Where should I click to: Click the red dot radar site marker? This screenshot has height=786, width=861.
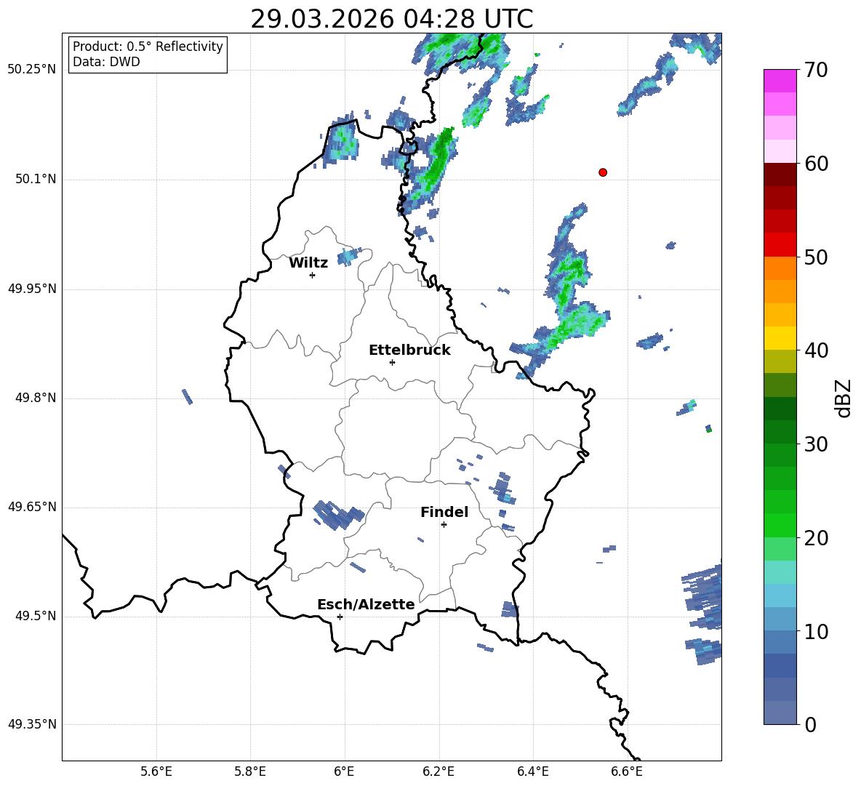tap(602, 172)
